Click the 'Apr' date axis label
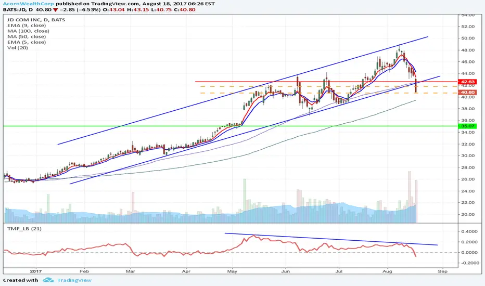Screen dimensions: 485x286 pyautogui.click(x=186, y=271)
